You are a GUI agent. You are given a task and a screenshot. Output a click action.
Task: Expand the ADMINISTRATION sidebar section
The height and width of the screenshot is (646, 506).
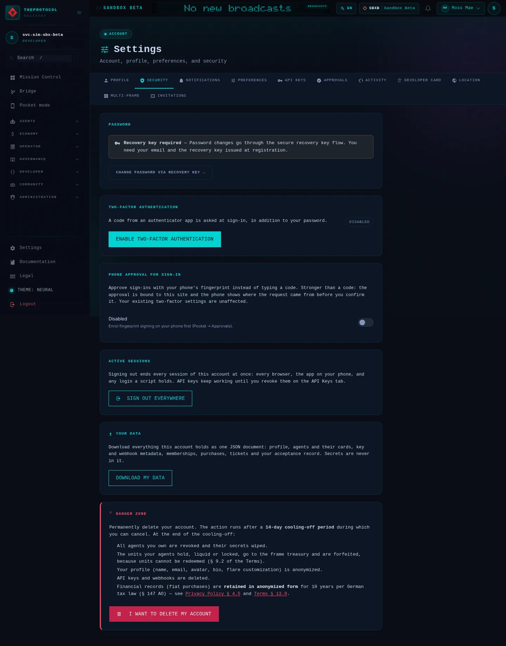[x=45, y=197]
